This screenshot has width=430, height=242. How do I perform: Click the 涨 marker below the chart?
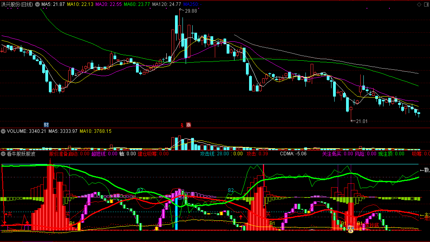[188, 125]
